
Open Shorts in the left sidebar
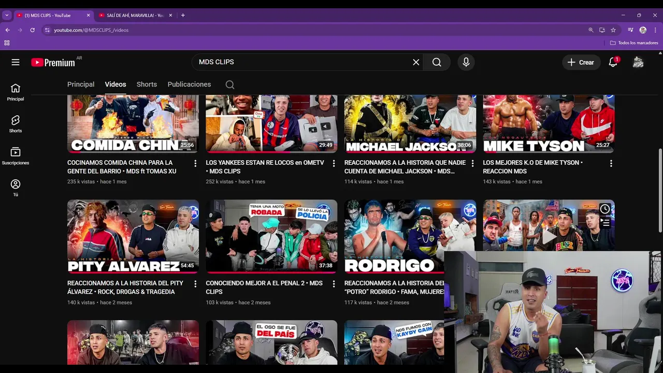tap(16, 124)
